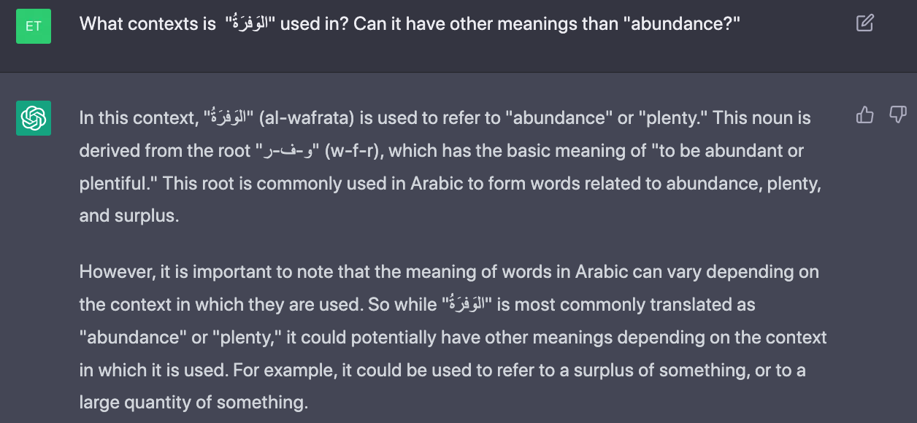Click the edit message pencil icon
The width and height of the screenshot is (917, 423).
[864, 23]
